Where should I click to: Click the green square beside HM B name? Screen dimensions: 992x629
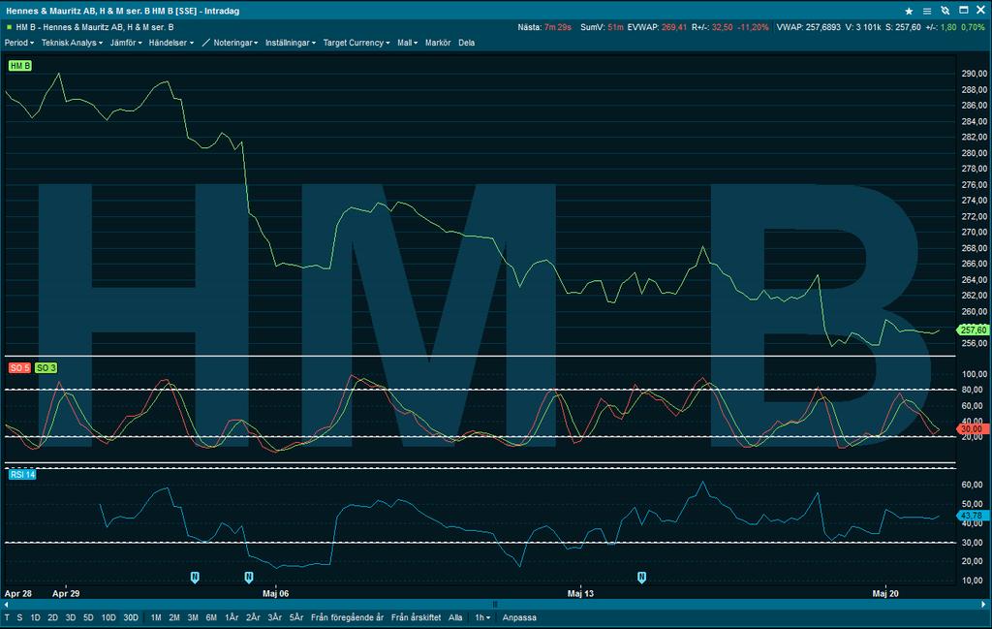pos(9,27)
